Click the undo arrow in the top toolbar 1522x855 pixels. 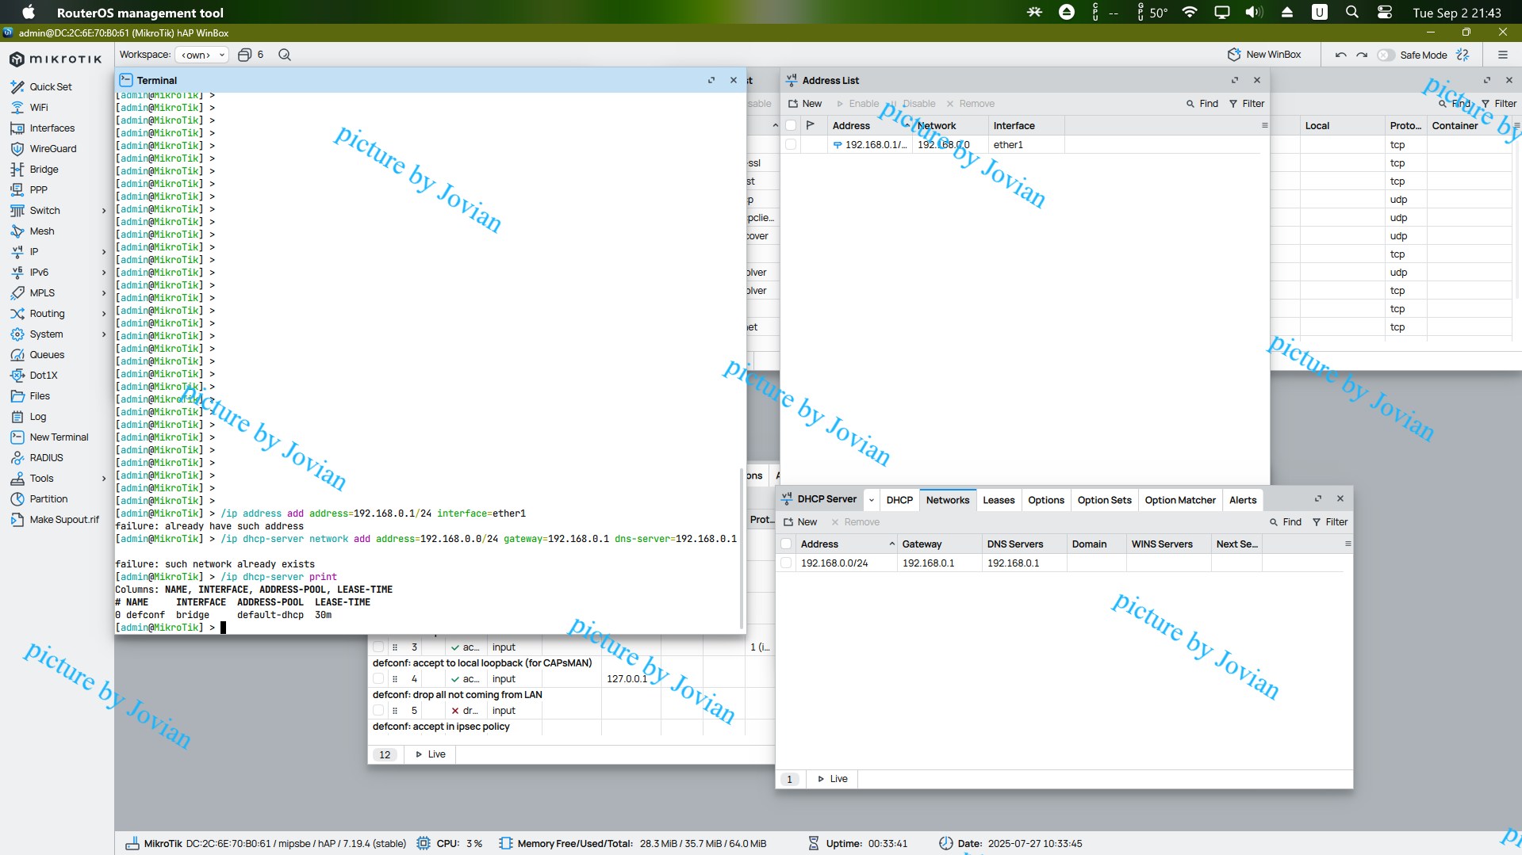pos(1340,55)
